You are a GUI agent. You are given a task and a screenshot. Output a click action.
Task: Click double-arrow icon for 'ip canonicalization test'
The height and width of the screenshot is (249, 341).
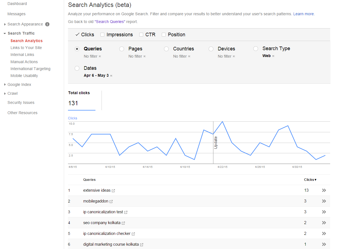[x=324, y=212]
